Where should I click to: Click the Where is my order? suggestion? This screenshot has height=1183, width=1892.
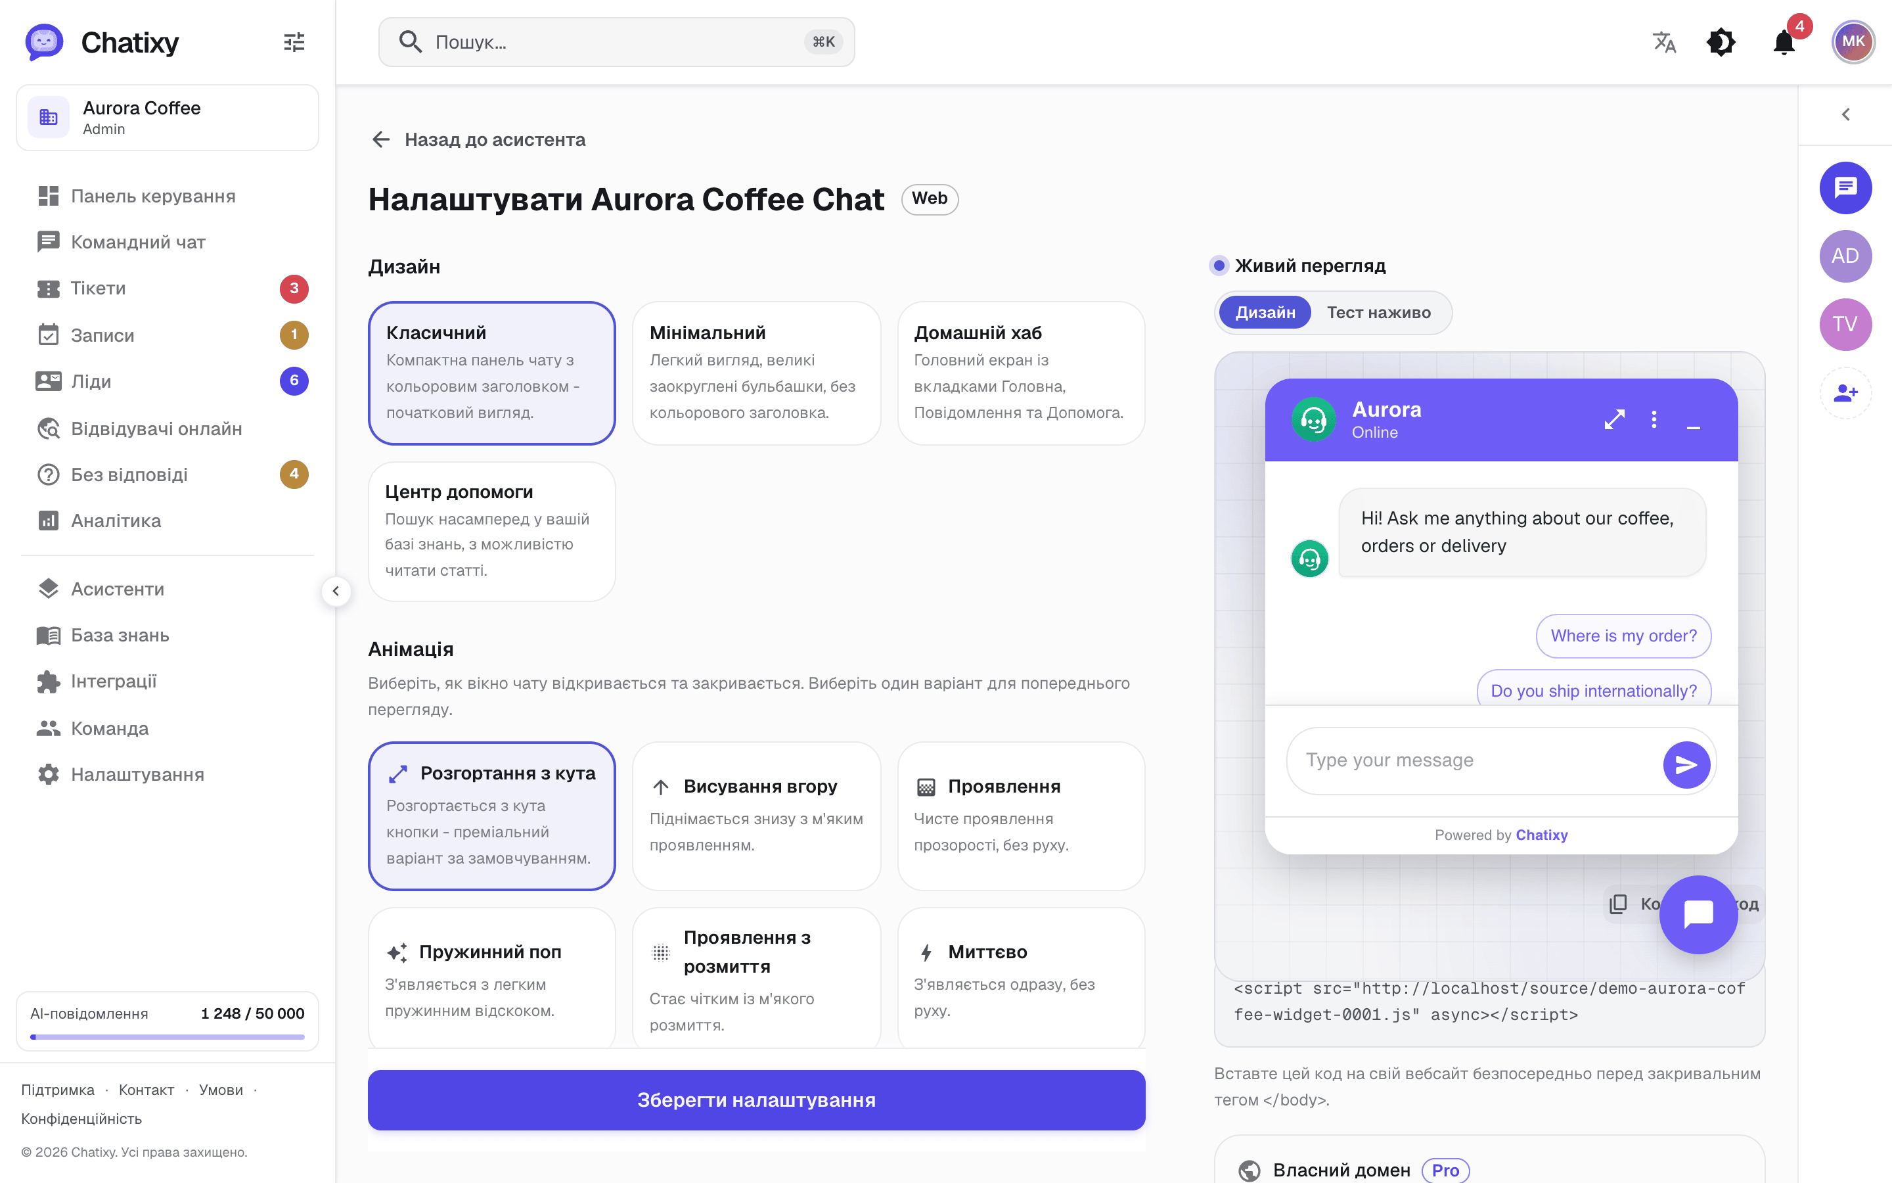(x=1623, y=636)
